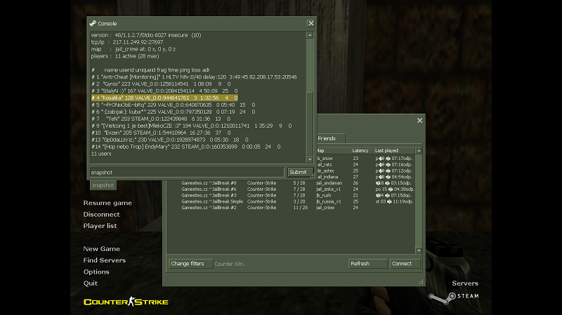Open the Player list
562x315 pixels.
[x=100, y=226]
